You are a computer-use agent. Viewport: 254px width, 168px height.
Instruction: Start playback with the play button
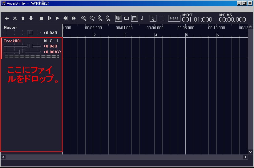click(57, 18)
